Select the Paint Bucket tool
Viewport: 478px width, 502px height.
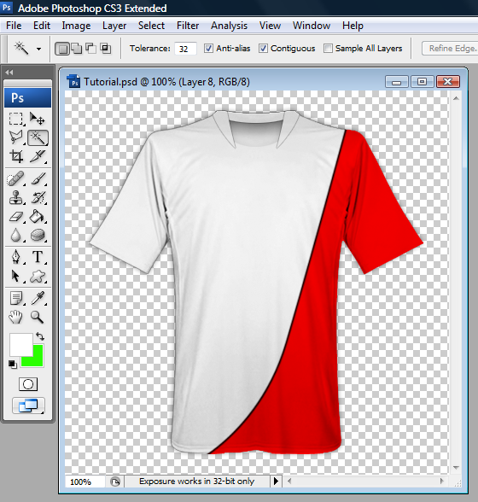(x=38, y=217)
